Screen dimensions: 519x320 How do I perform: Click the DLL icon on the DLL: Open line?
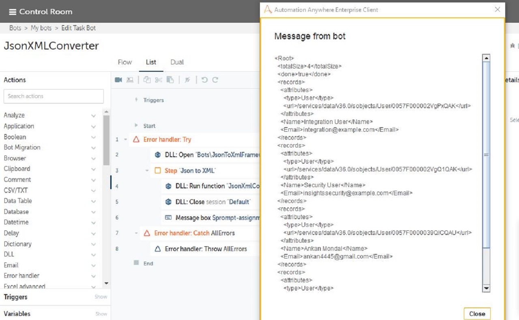click(x=158, y=155)
